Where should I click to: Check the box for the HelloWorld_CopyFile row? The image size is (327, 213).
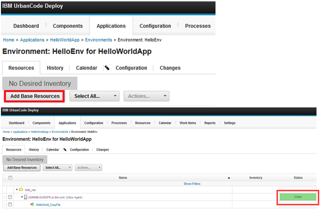click(10, 204)
